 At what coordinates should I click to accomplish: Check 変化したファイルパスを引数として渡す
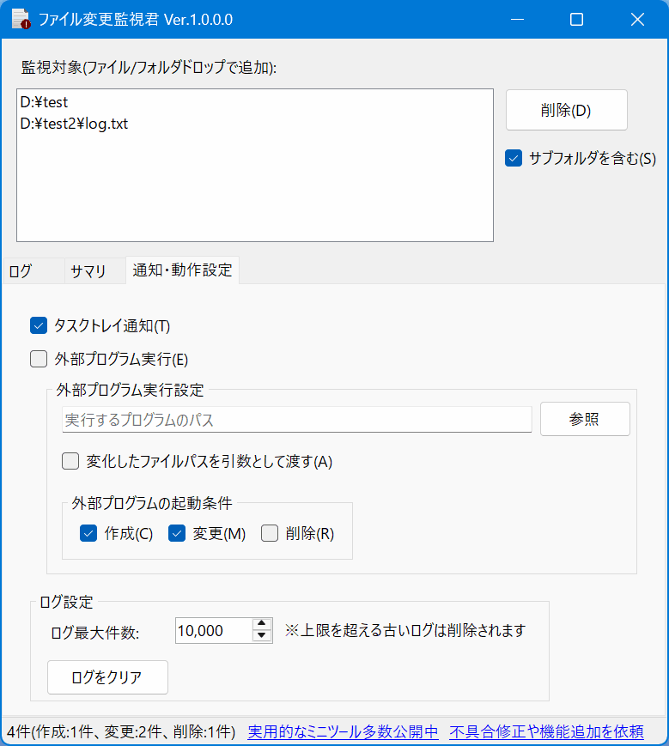70,461
